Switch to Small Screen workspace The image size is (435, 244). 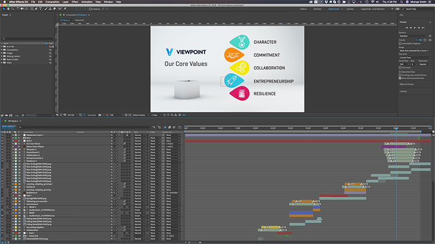coord(334,9)
